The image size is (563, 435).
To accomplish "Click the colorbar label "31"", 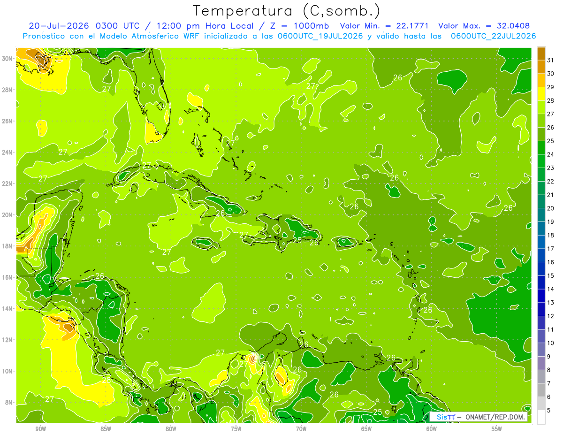I will [x=551, y=60].
